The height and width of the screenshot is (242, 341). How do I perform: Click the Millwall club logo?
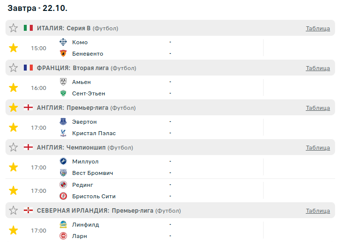click(63, 161)
